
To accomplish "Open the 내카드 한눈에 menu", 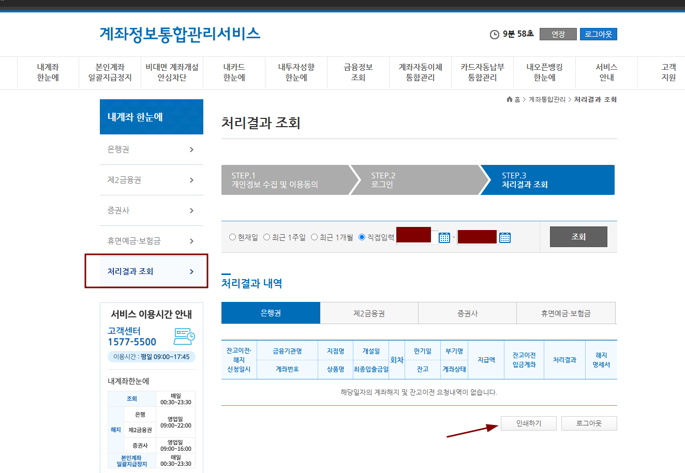I will click(234, 72).
